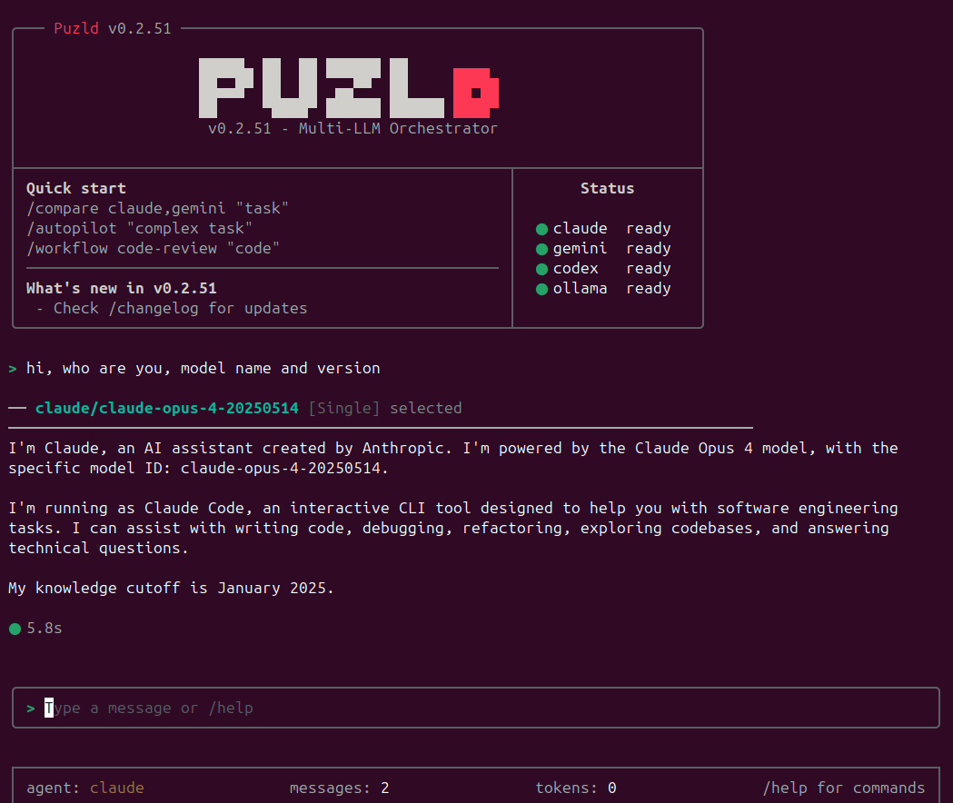Click the 'claude ready' status row
The width and height of the screenshot is (953, 803).
click(x=603, y=229)
